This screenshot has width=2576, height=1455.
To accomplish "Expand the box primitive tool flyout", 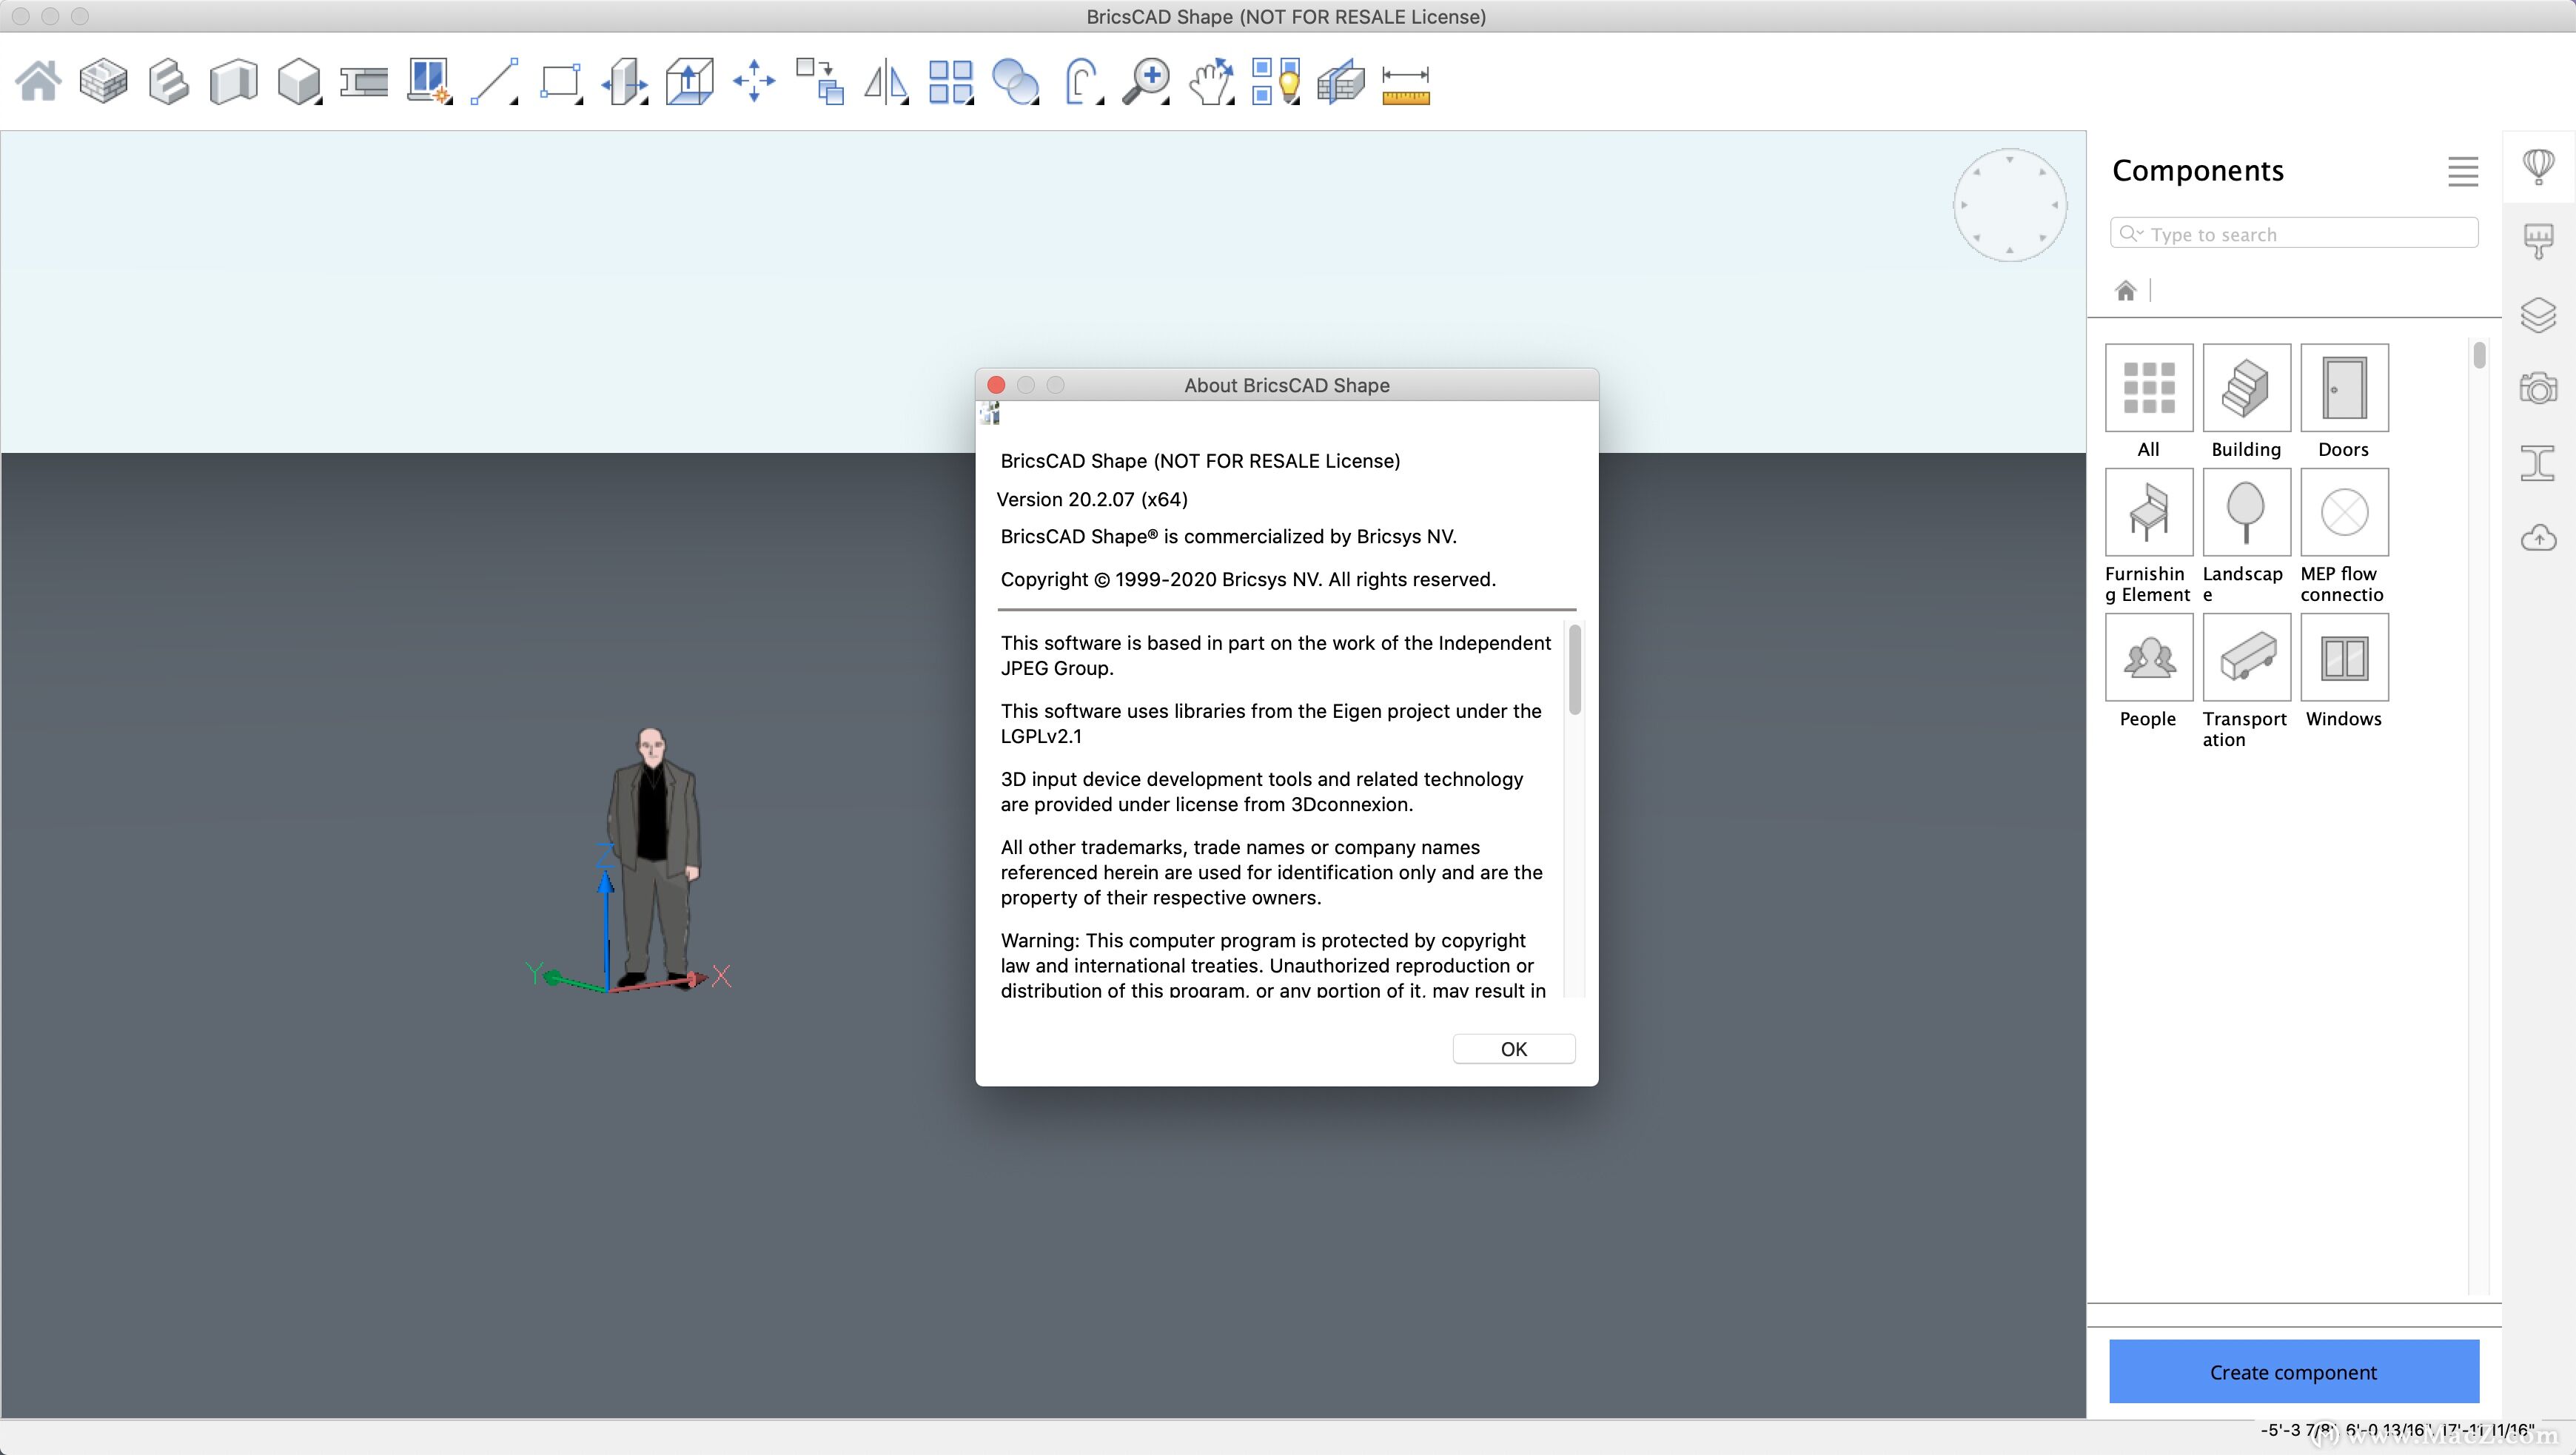I will (x=318, y=101).
